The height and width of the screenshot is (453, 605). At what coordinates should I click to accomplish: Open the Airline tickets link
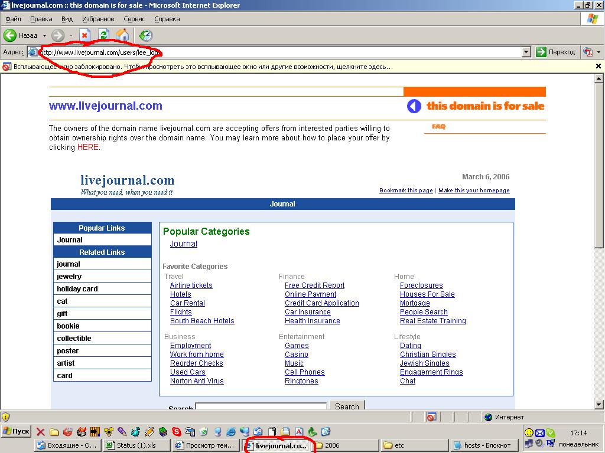click(191, 285)
